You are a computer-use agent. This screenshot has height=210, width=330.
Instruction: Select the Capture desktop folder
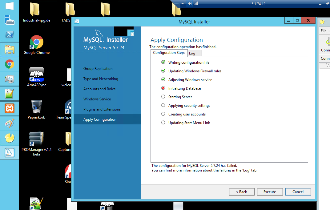pos(65,142)
